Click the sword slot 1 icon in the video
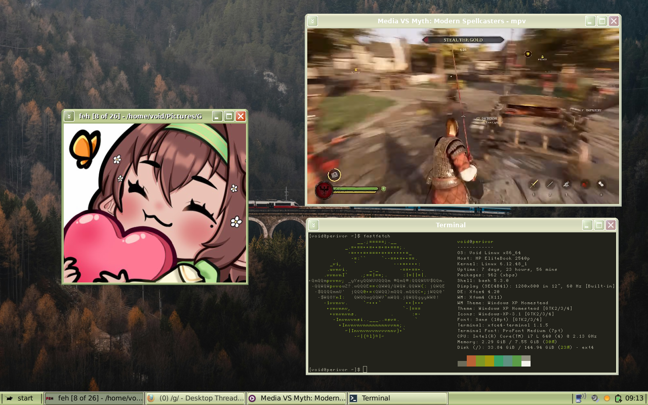Image resolution: width=648 pixels, height=405 pixels. click(x=534, y=184)
